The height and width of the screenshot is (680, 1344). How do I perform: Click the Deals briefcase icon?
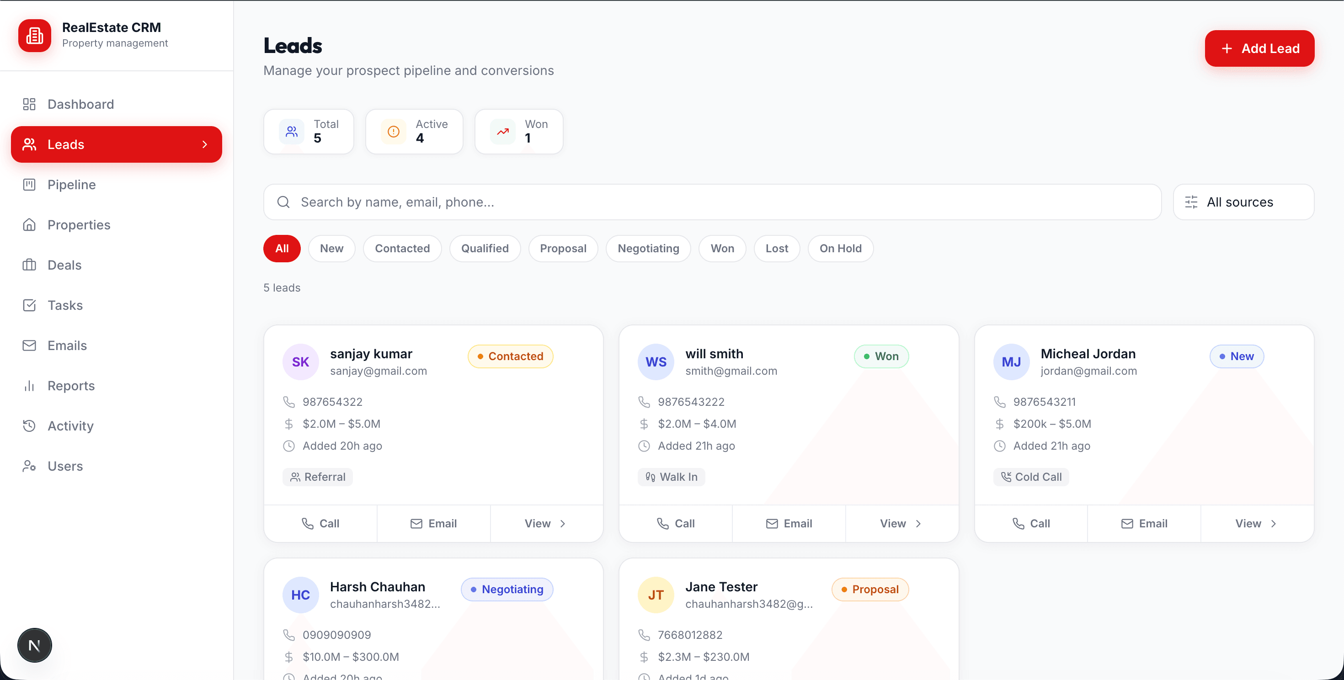coord(30,265)
